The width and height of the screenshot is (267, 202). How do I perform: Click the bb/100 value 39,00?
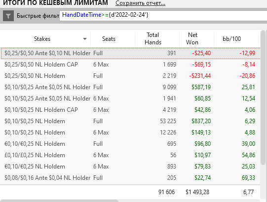pos(248,144)
